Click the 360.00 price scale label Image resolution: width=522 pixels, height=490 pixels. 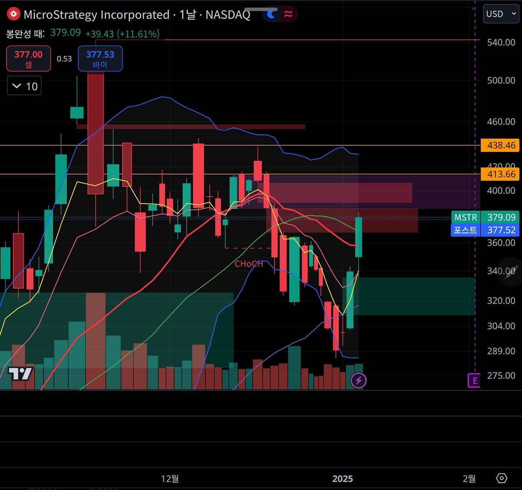(x=501, y=243)
